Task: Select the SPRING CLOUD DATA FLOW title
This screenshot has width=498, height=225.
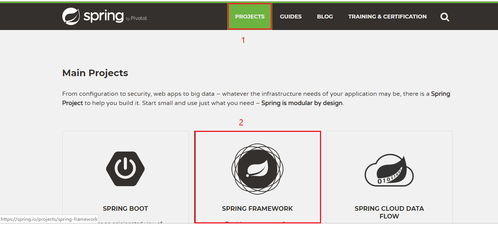Action: tap(389, 212)
